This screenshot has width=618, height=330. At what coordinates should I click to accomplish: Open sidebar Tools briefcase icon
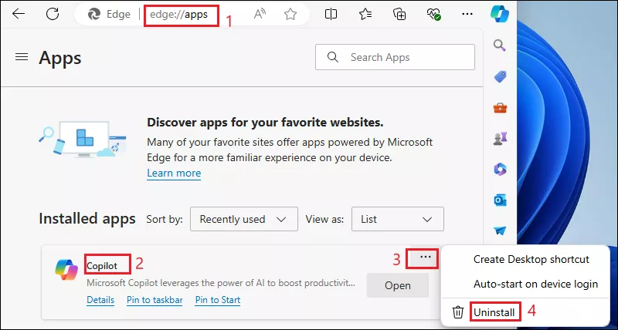point(500,107)
